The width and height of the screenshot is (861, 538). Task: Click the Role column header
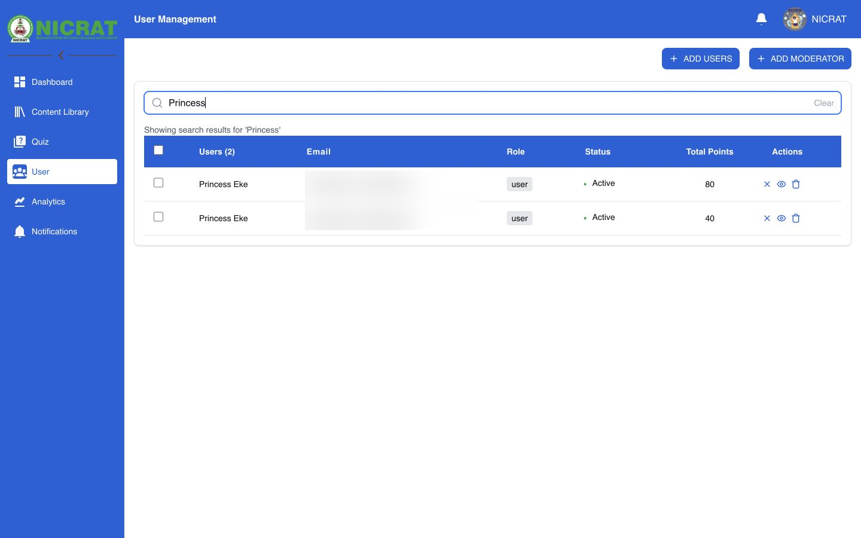click(x=515, y=152)
